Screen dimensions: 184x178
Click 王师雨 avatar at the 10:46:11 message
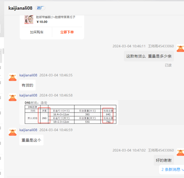(180, 48)
